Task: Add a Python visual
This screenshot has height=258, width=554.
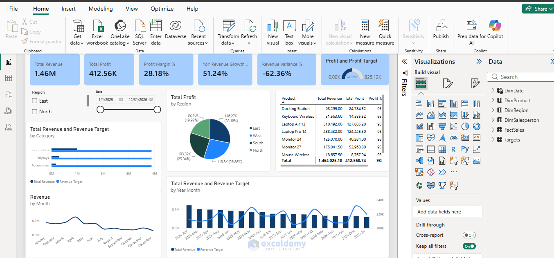Action: click(x=465, y=149)
